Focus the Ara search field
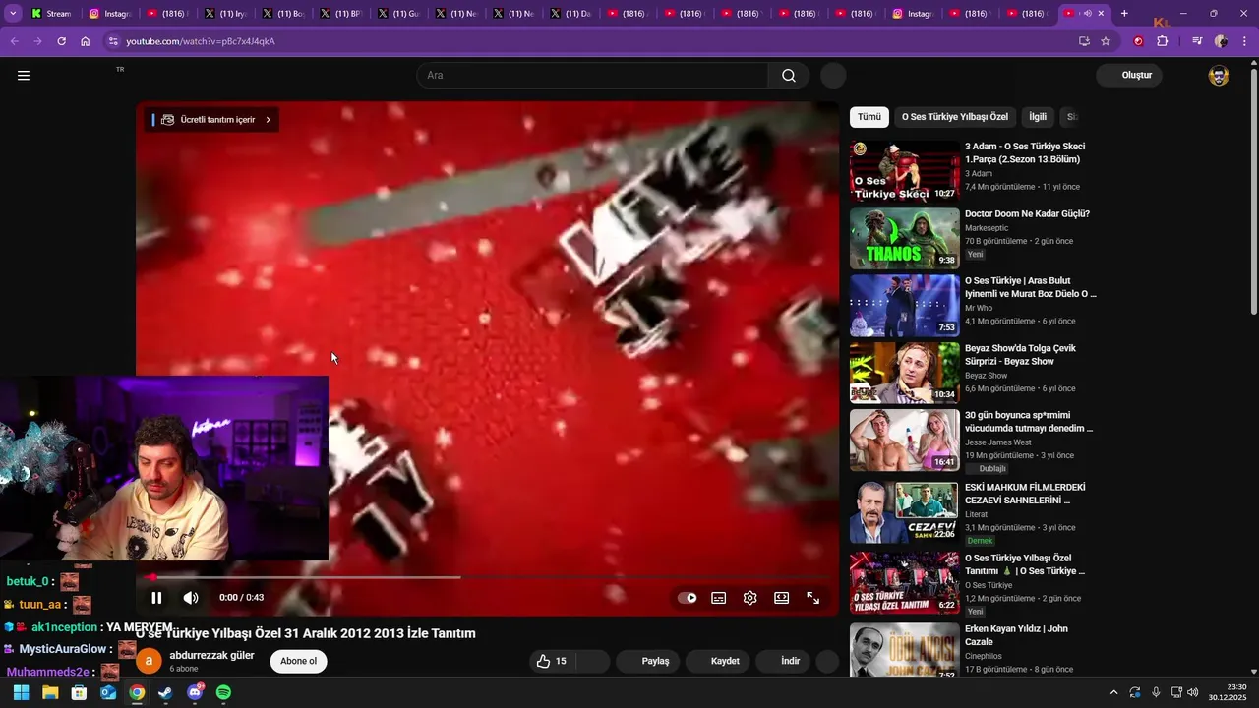 [592, 76]
